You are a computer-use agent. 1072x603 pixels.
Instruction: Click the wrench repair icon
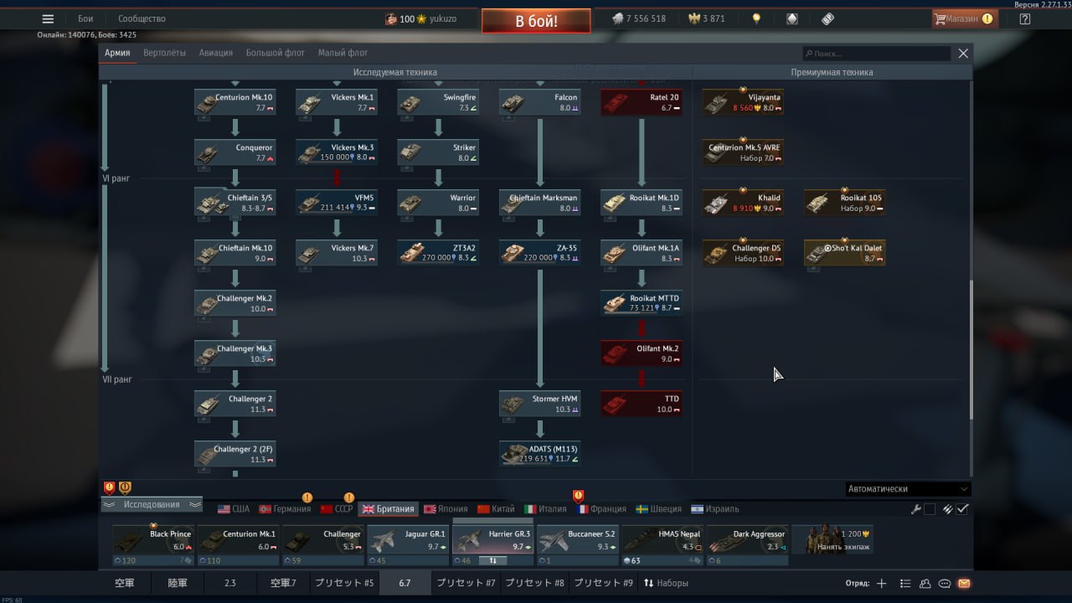915,509
